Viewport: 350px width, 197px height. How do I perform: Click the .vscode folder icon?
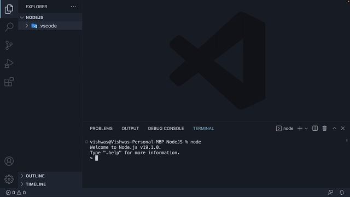pyautogui.click(x=34, y=26)
